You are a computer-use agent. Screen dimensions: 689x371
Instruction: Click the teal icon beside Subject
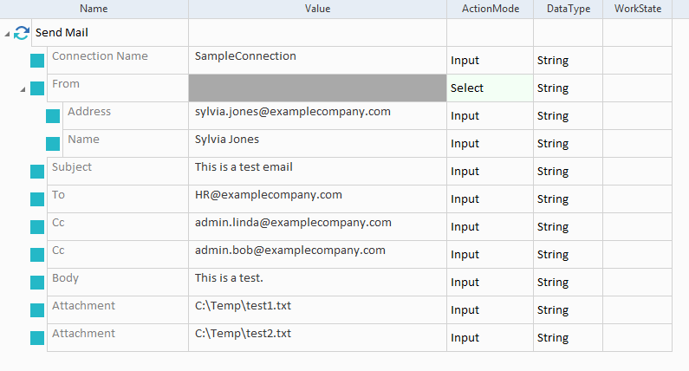(x=37, y=172)
